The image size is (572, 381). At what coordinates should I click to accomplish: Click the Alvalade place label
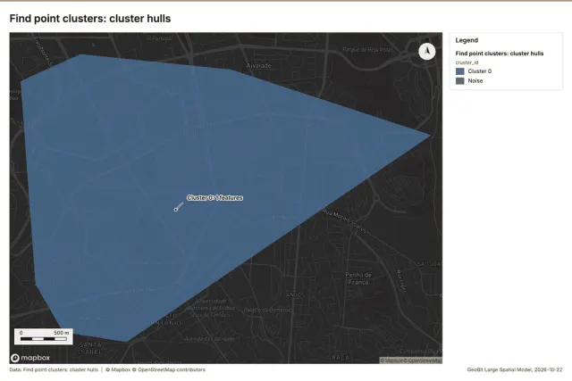tap(258, 65)
